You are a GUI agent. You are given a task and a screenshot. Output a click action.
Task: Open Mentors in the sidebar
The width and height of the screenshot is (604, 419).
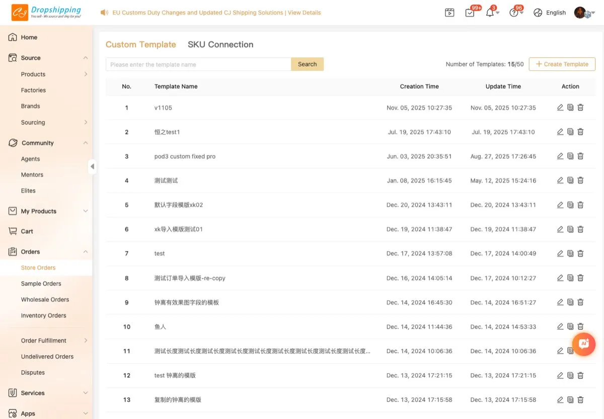32,175
